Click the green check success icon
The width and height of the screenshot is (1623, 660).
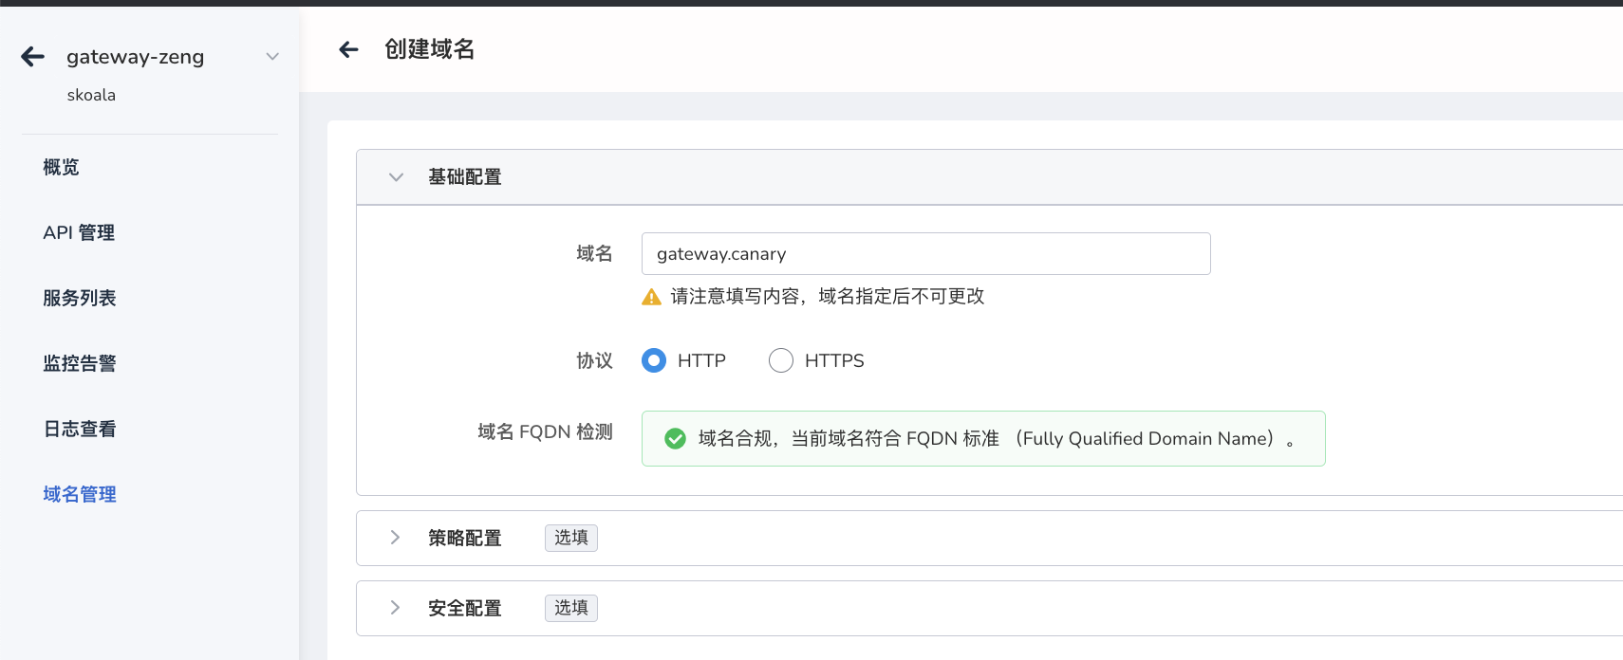[675, 438]
